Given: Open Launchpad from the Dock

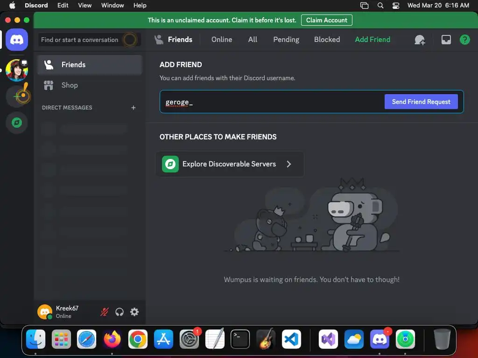Looking at the screenshot, I should 61,339.
